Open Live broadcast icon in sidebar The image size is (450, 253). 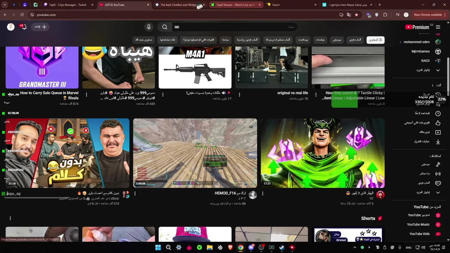pos(438,174)
